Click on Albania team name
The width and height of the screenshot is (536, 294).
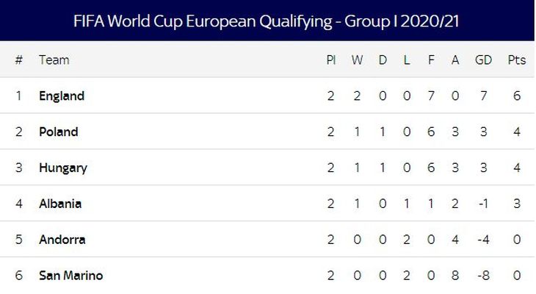pos(60,204)
